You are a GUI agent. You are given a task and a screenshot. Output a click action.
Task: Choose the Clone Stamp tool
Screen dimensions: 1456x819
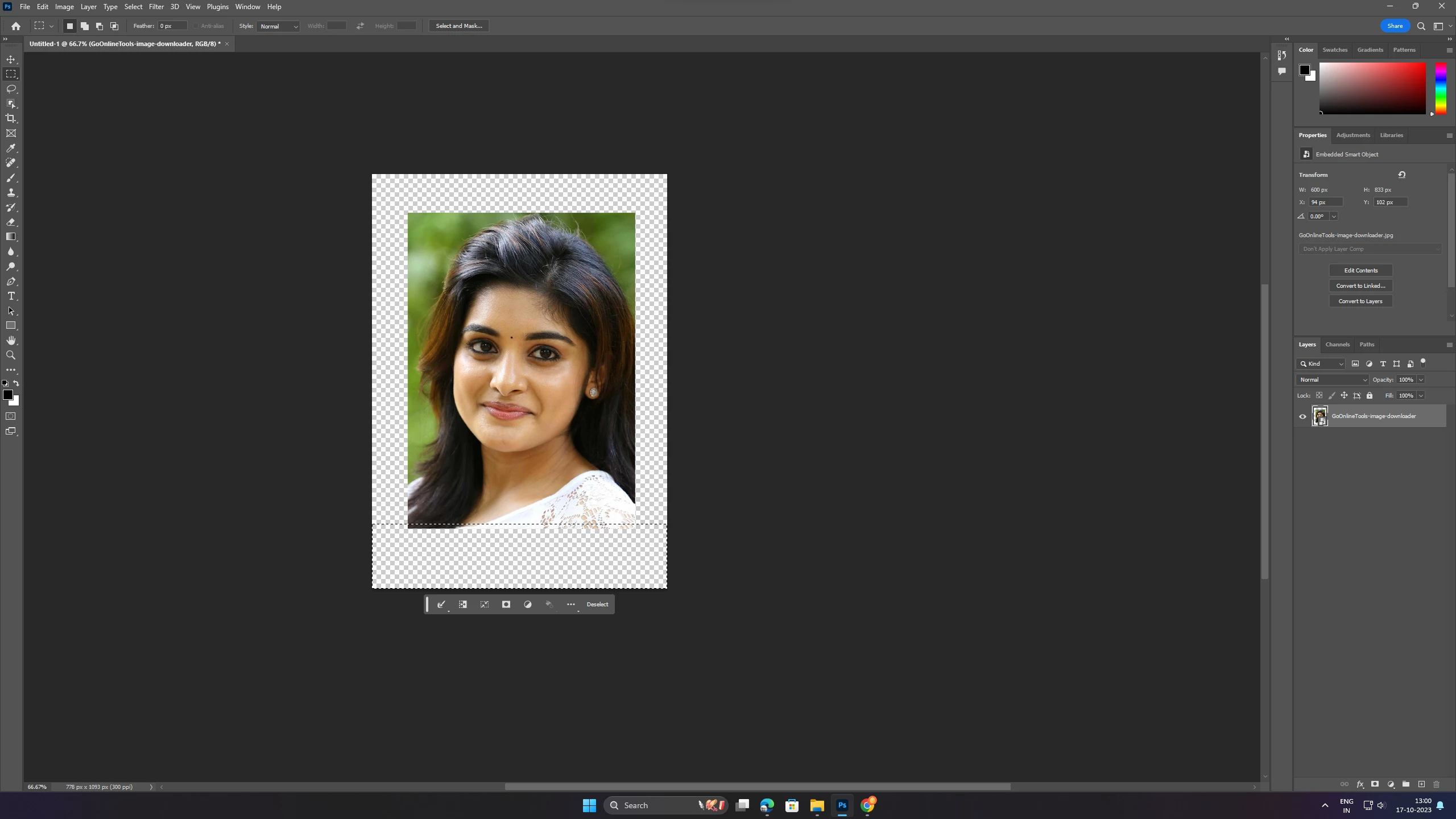(11, 193)
